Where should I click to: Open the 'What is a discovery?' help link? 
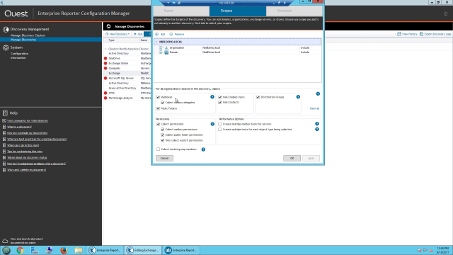(x=19, y=127)
